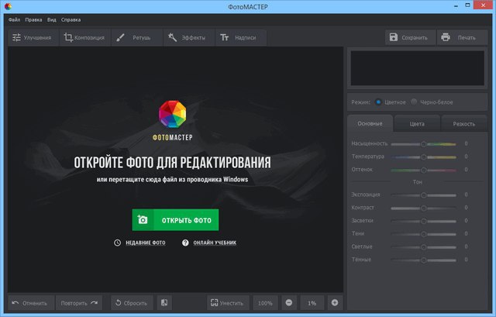Choose the Ретушь brush tool
Viewport: 496px width, 317px height.
[x=136, y=38]
